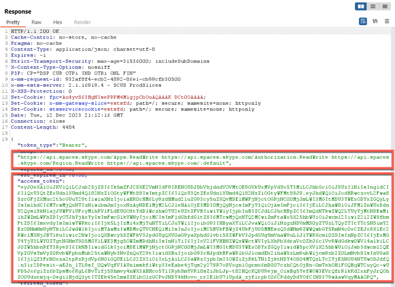Switch to the Pretty tab
Screen dimensions: 395x287
tap(13, 23)
